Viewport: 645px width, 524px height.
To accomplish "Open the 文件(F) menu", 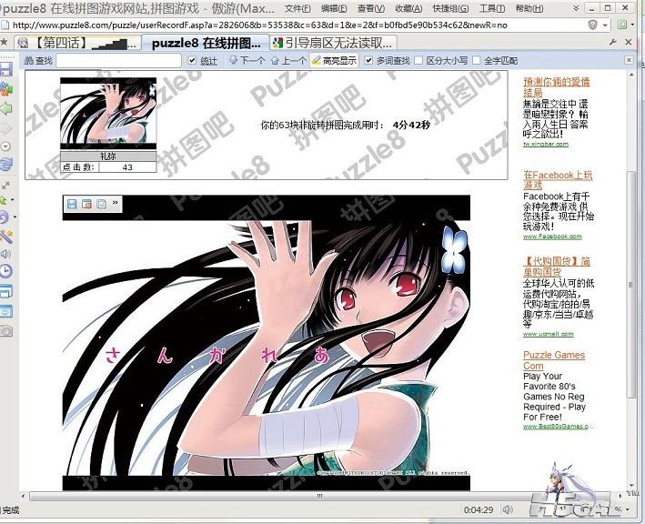I will click(297, 8).
